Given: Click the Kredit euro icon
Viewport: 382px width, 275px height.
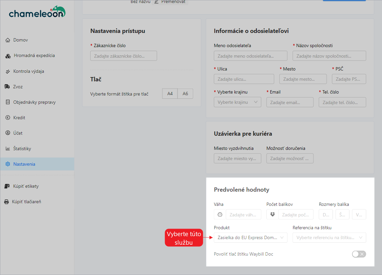Looking at the screenshot, I should pyautogui.click(x=8, y=118).
